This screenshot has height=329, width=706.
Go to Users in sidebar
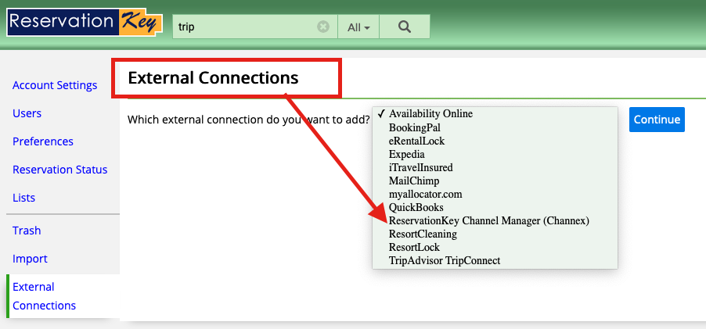coord(27,113)
